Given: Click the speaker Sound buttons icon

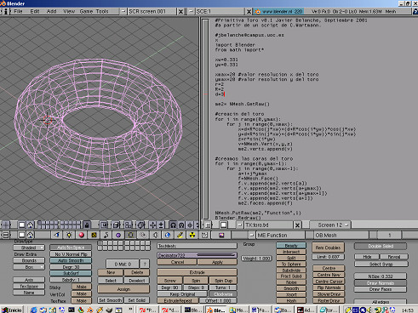Looking at the screenshot, I should [x=155, y=235].
